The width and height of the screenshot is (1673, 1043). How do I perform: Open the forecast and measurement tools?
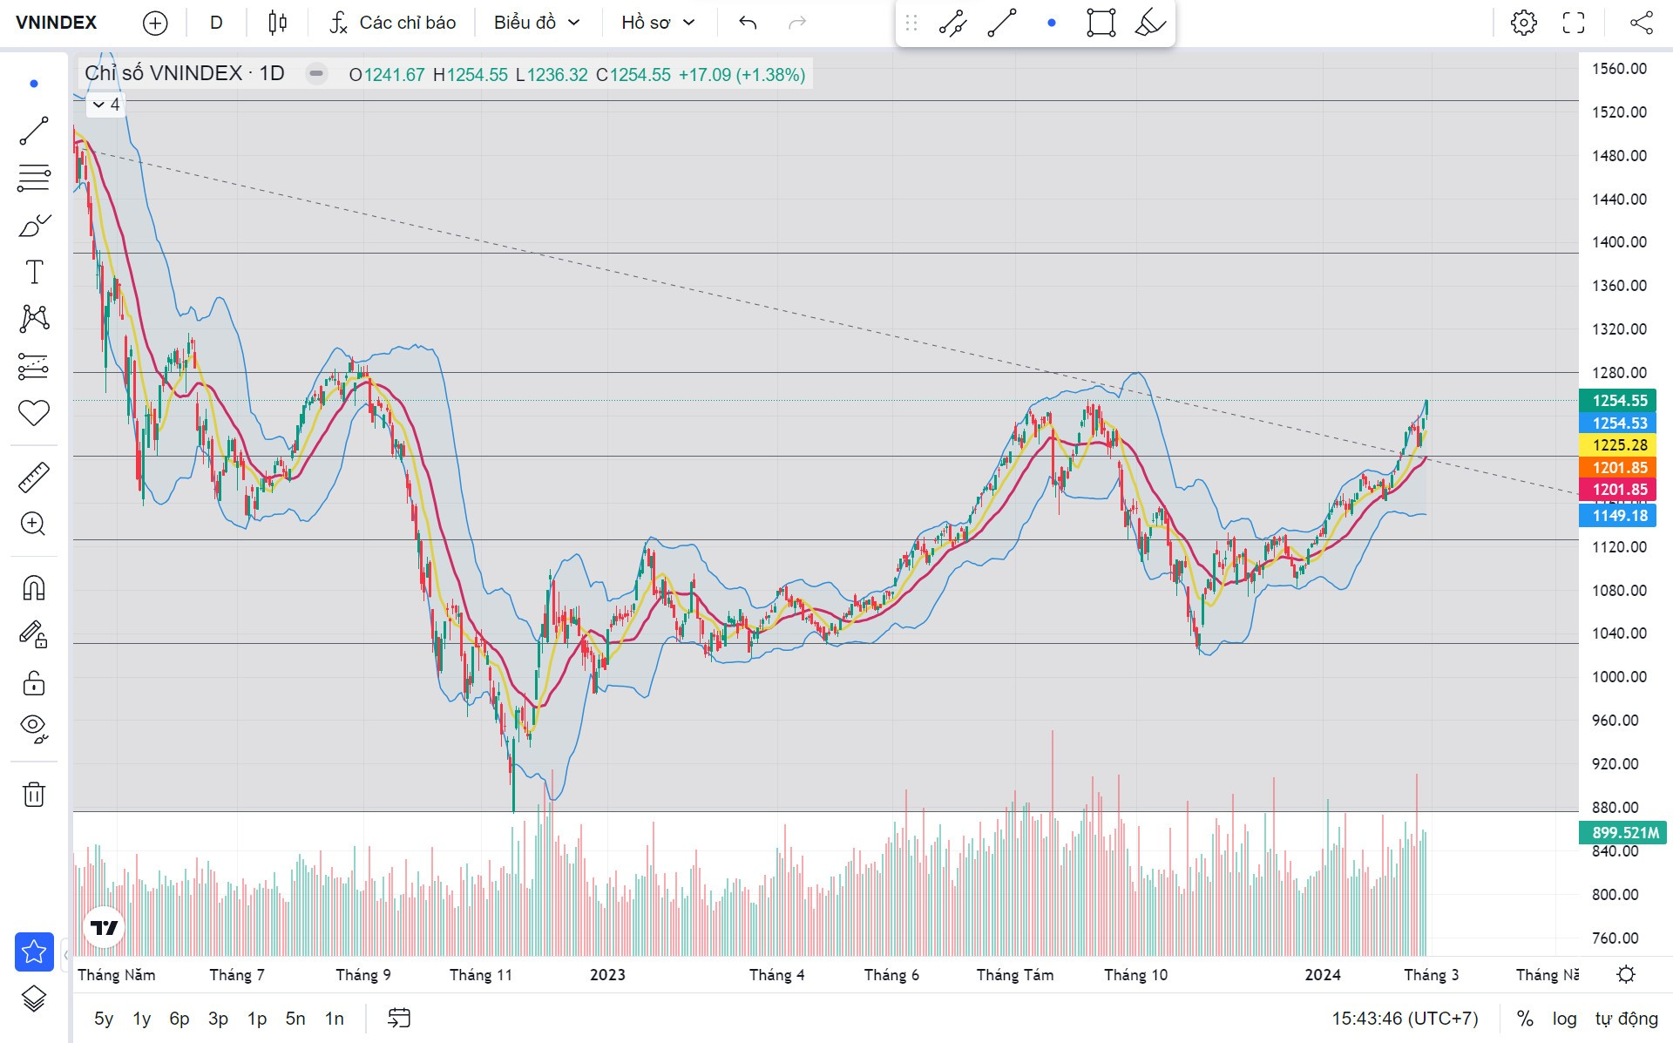tap(34, 366)
